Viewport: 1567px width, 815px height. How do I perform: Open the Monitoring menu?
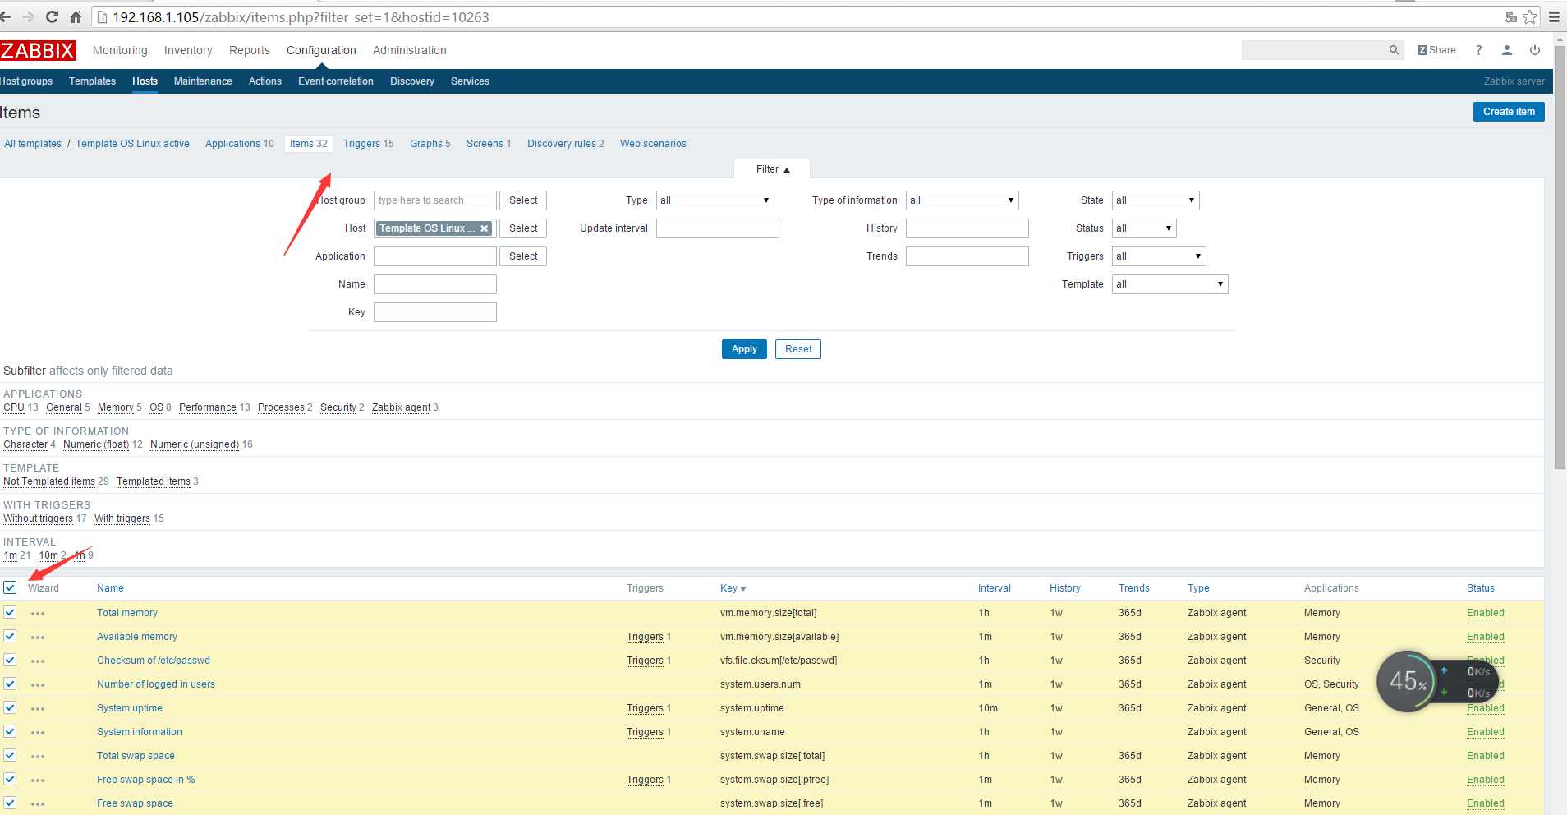point(120,50)
